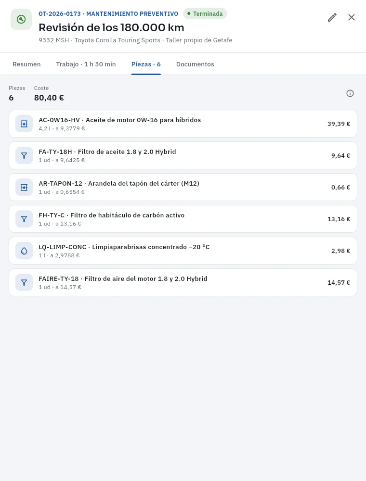The image size is (366, 481).
Task: Click the '1 l · a 2,9788 €' detail
Action: click(59, 255)
